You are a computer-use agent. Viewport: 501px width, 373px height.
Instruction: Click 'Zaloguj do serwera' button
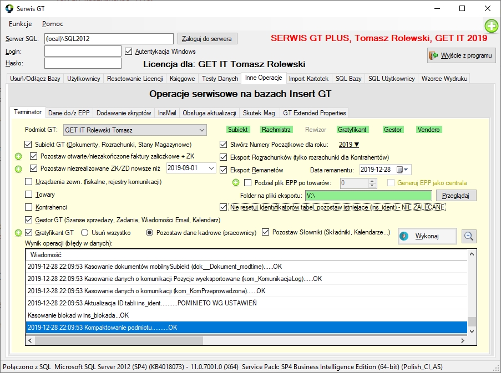point(207,39)
